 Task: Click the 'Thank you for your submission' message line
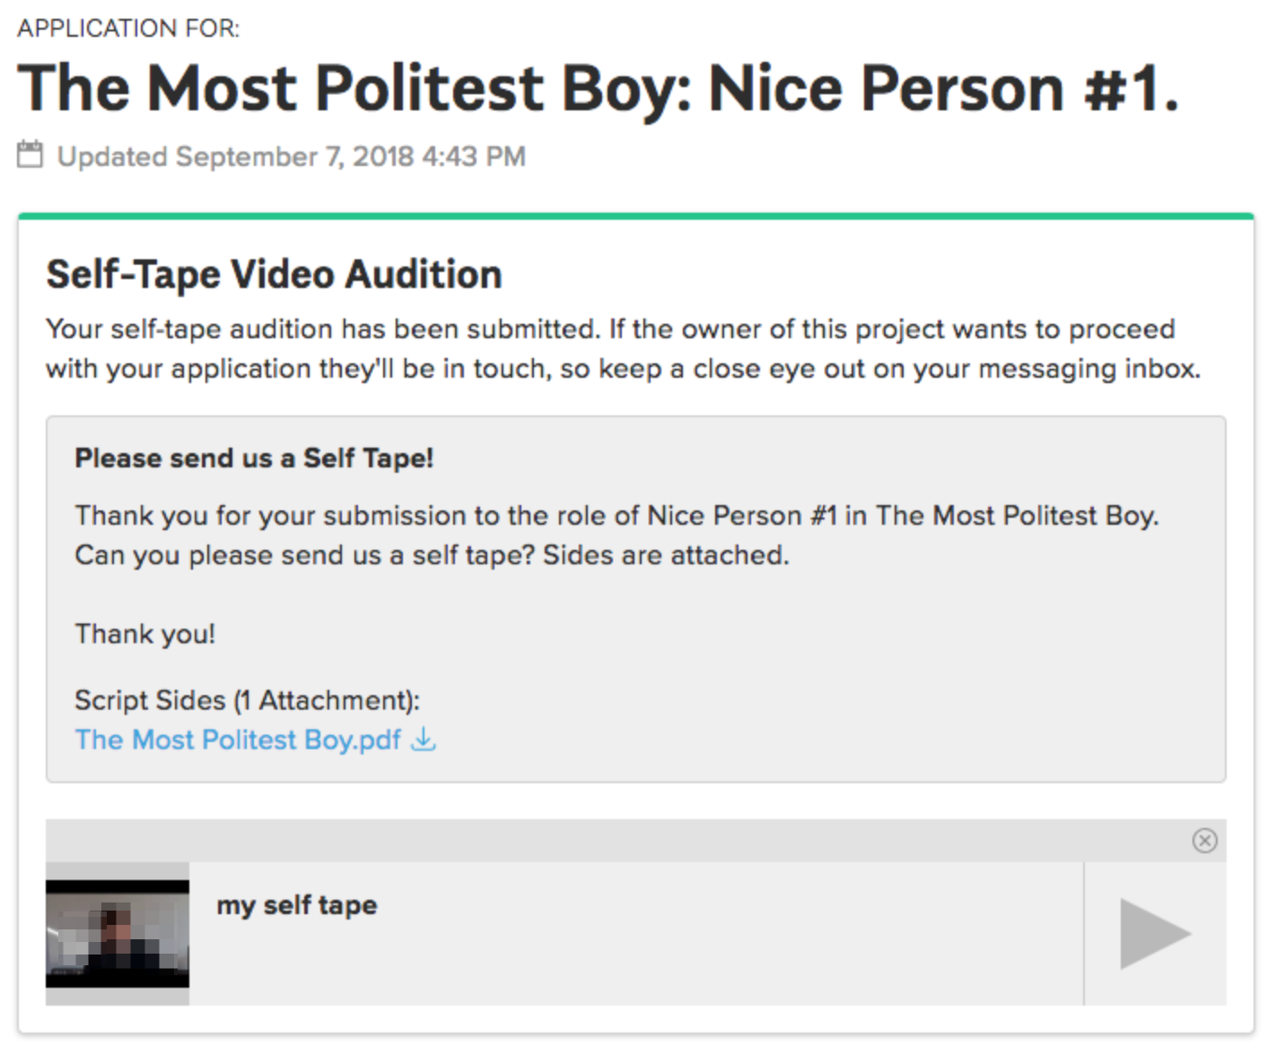pyautogui.click(x=616, y=516)
